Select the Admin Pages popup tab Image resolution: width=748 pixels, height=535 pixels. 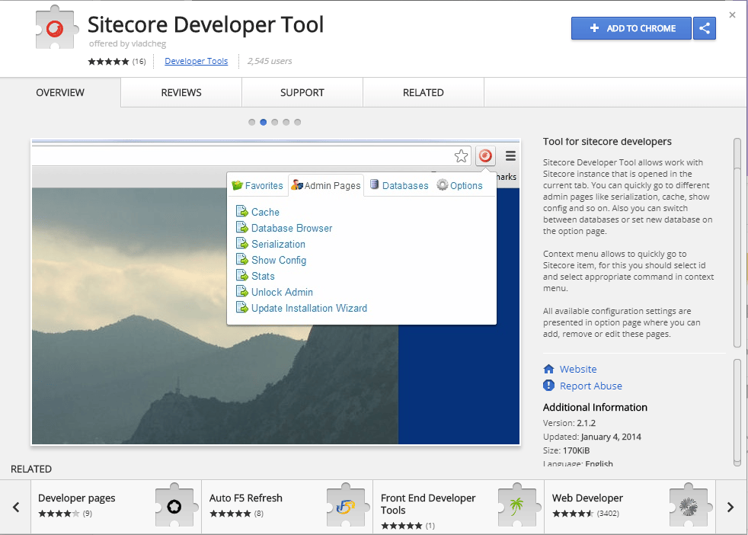(x=326, y=186)
